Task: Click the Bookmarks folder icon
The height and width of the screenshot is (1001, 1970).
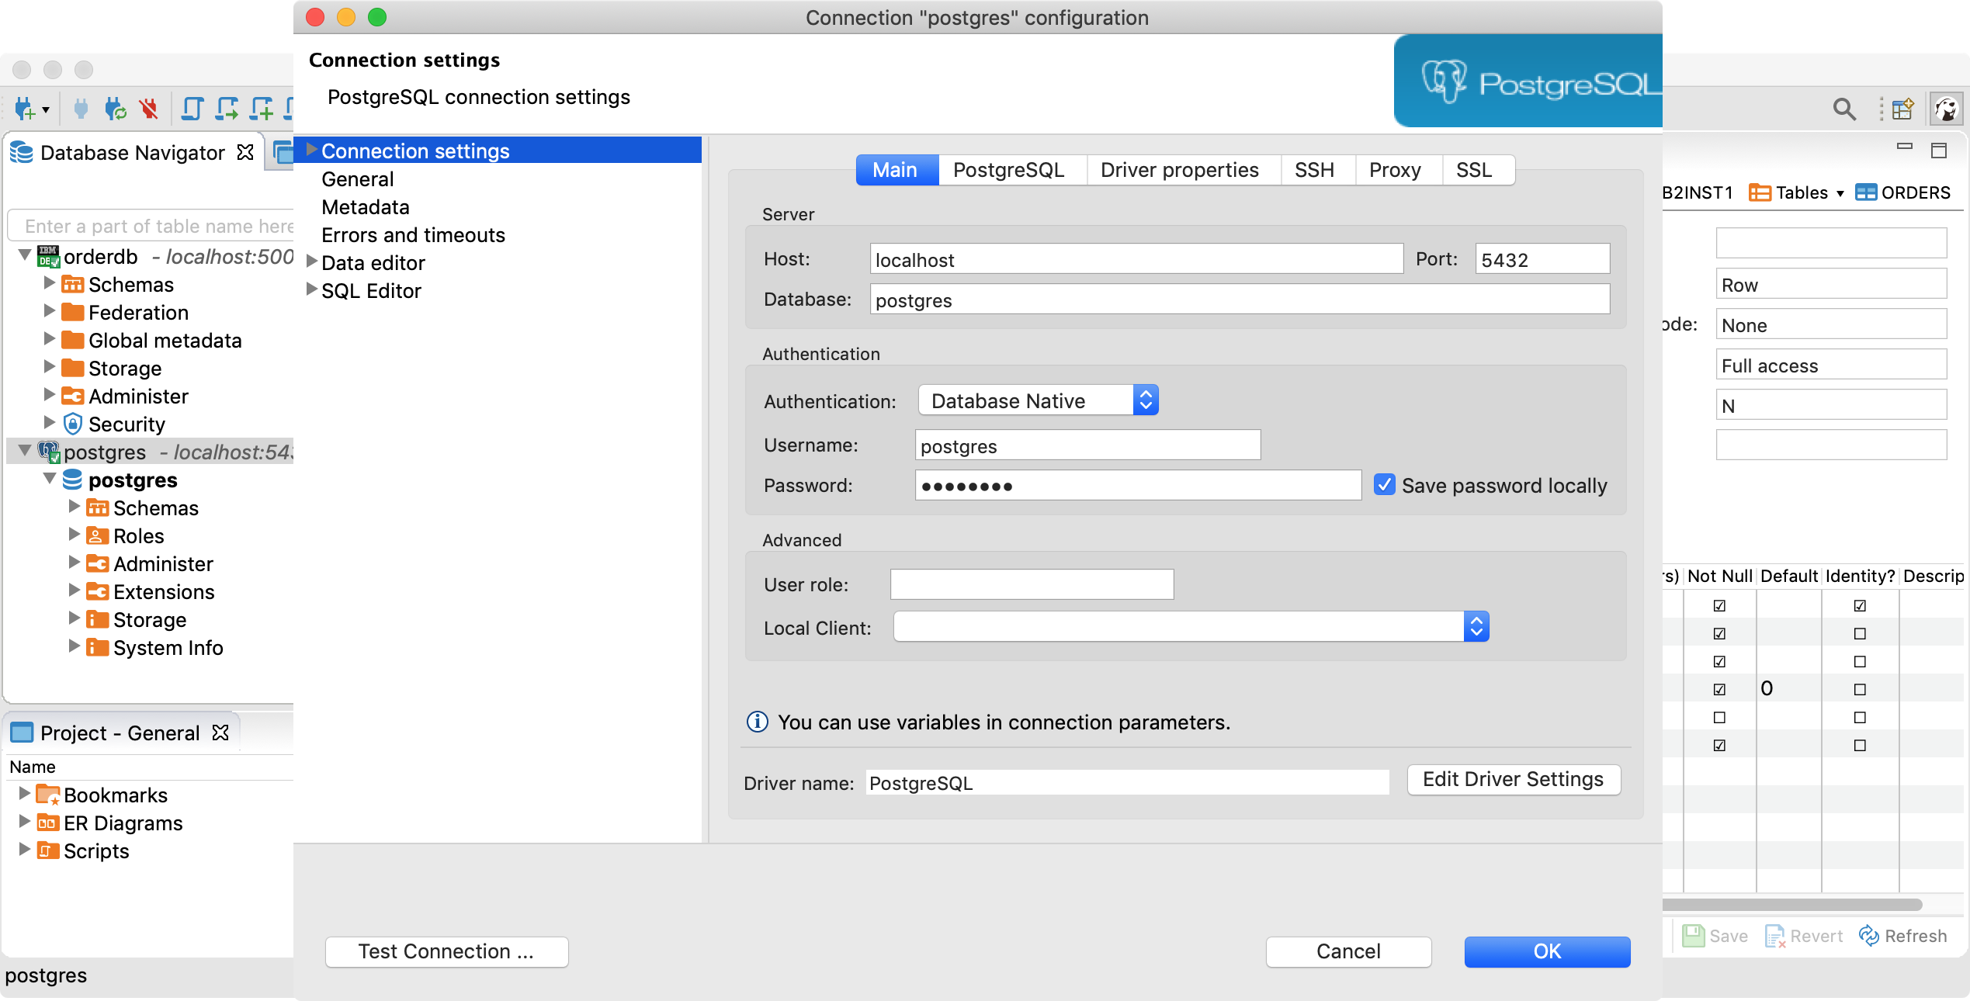Action: (x=48, y=795)
